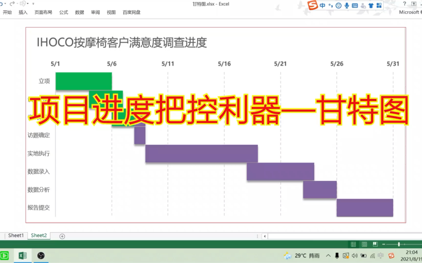Viewport: 422px width, 263px height.
Task: Click the 报告提交 category label
Action: [x=39, y=207]
